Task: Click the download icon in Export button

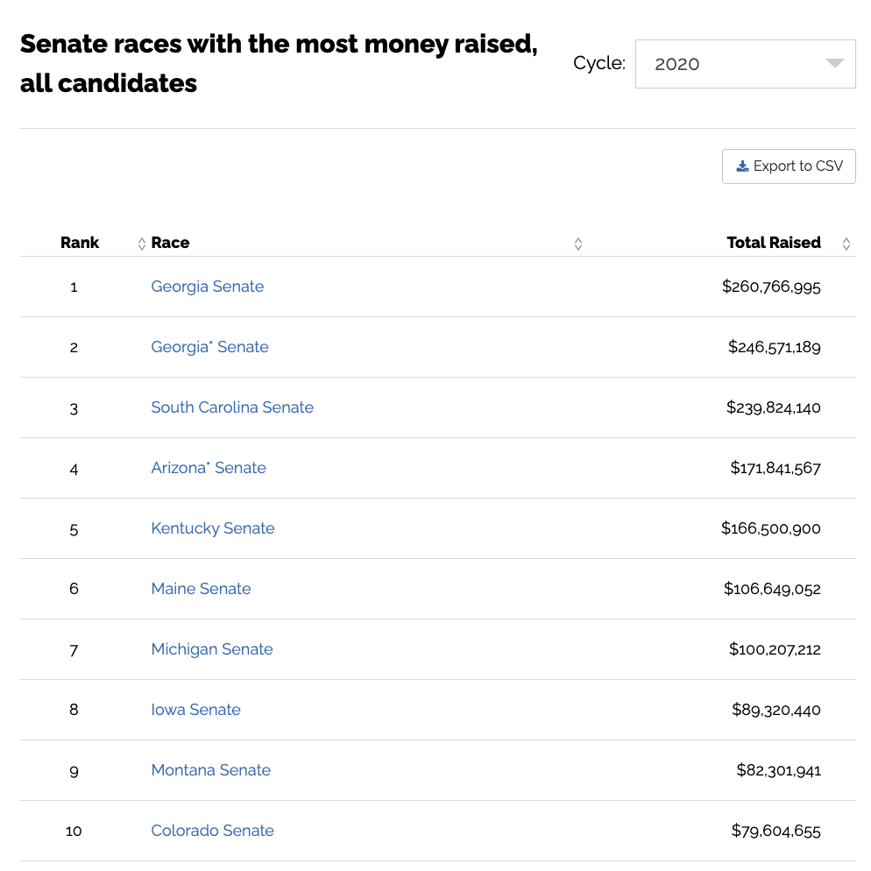Action: pos(742,166)
